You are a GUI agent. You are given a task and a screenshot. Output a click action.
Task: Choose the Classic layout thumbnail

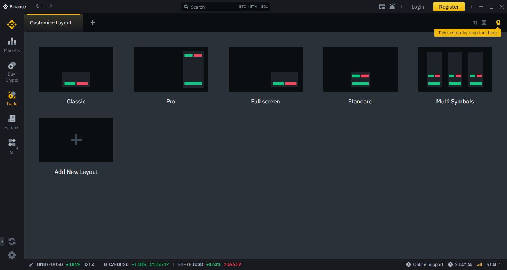click(x=76, y=69)
